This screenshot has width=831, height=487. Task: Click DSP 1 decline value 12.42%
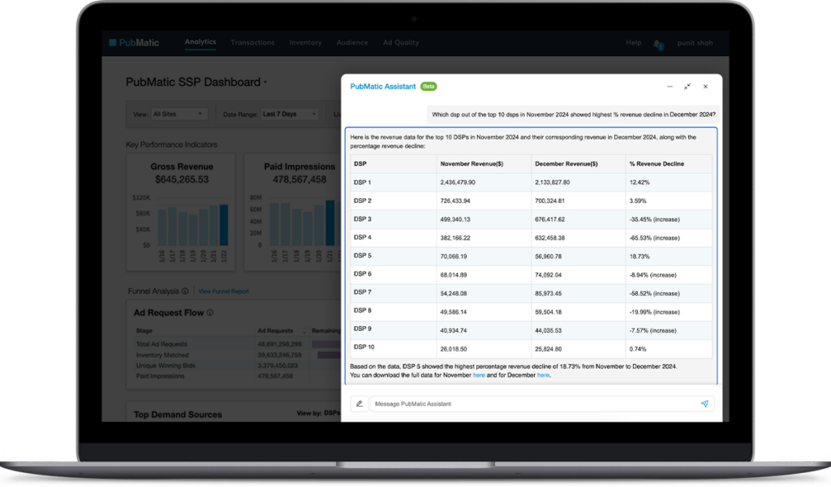pos(639,183)
